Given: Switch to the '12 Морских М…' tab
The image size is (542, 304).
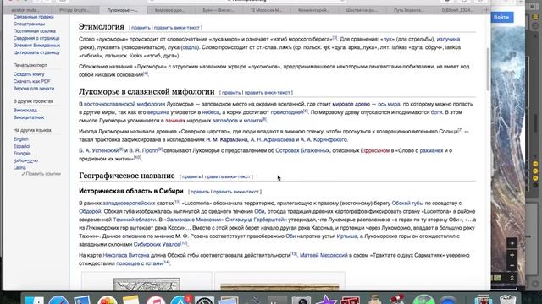Looking at the screenshot, I should pyautogui.click(x=266, y=10).
